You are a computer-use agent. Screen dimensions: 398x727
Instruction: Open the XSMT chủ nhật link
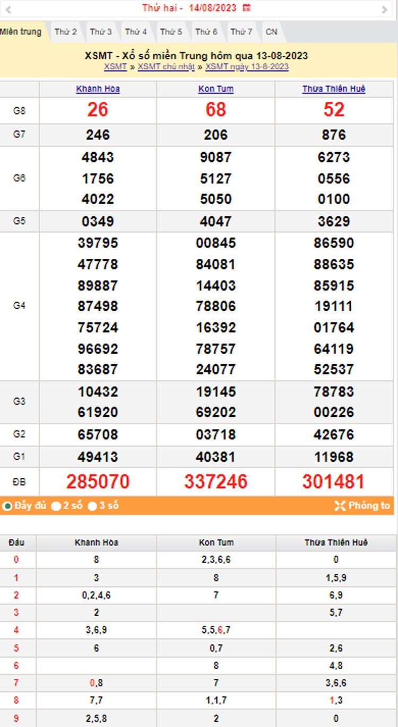(x=166, y=66)
